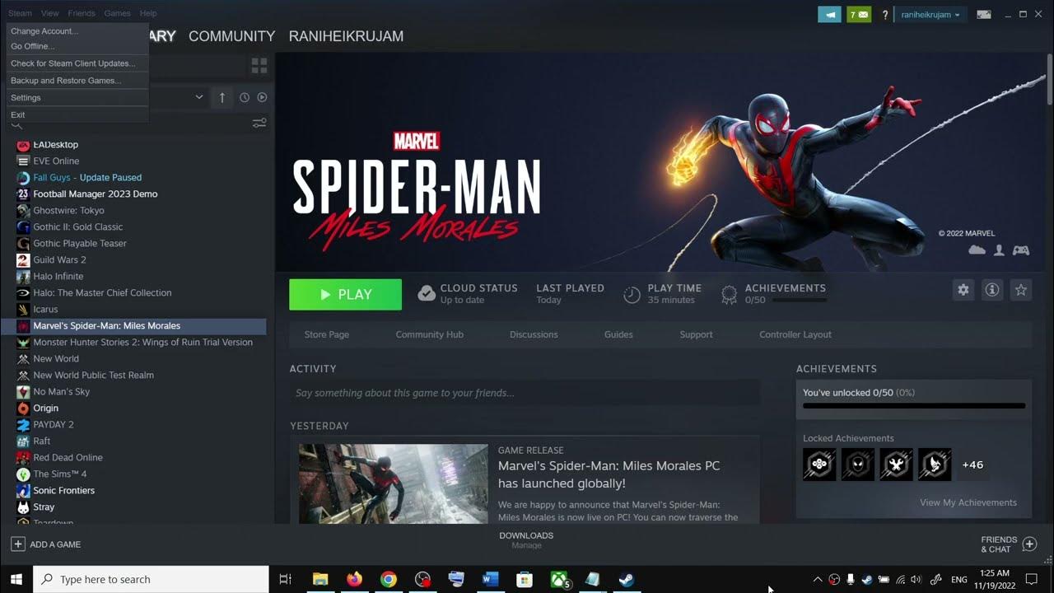This screenshot has width=1054, height=593.
Task: Open the Games menu
Action: [117, 13]
